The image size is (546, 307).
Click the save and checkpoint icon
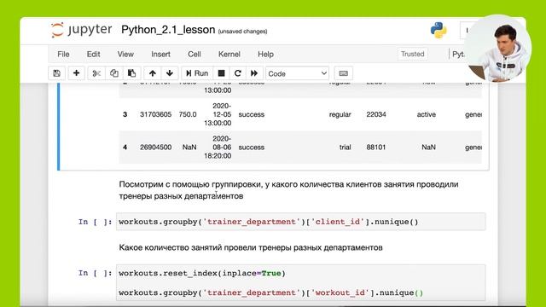57,73
